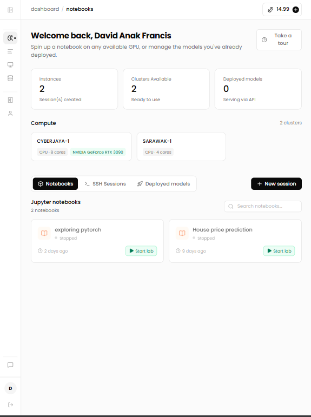The image size is (311, 417).
Task: Click the help icon in Take a tour
Action: 264,39
